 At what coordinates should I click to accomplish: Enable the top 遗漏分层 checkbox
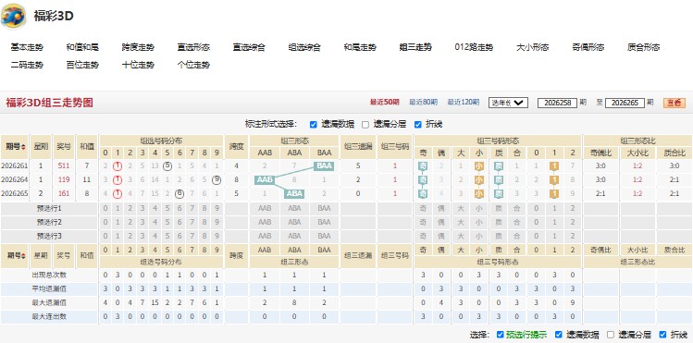point(365,125)
